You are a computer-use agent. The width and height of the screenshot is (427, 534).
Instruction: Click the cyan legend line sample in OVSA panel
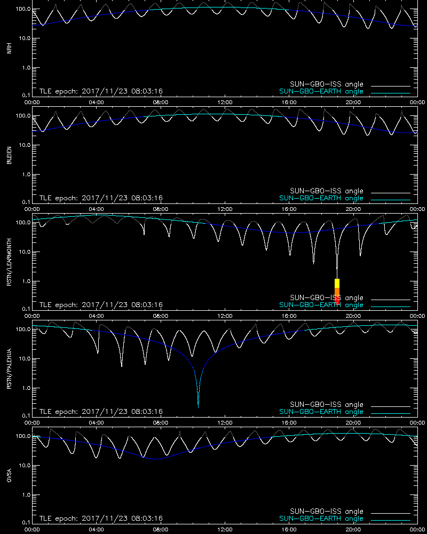(391, 520)
